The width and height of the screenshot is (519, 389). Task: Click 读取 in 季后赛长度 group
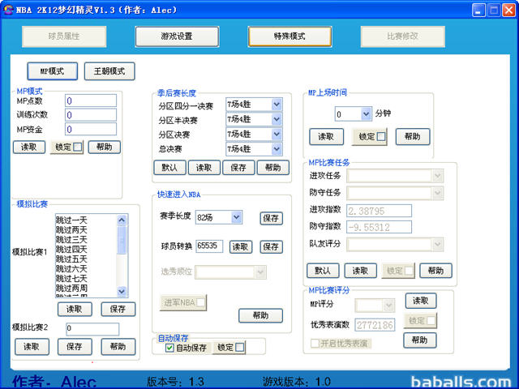204,168
